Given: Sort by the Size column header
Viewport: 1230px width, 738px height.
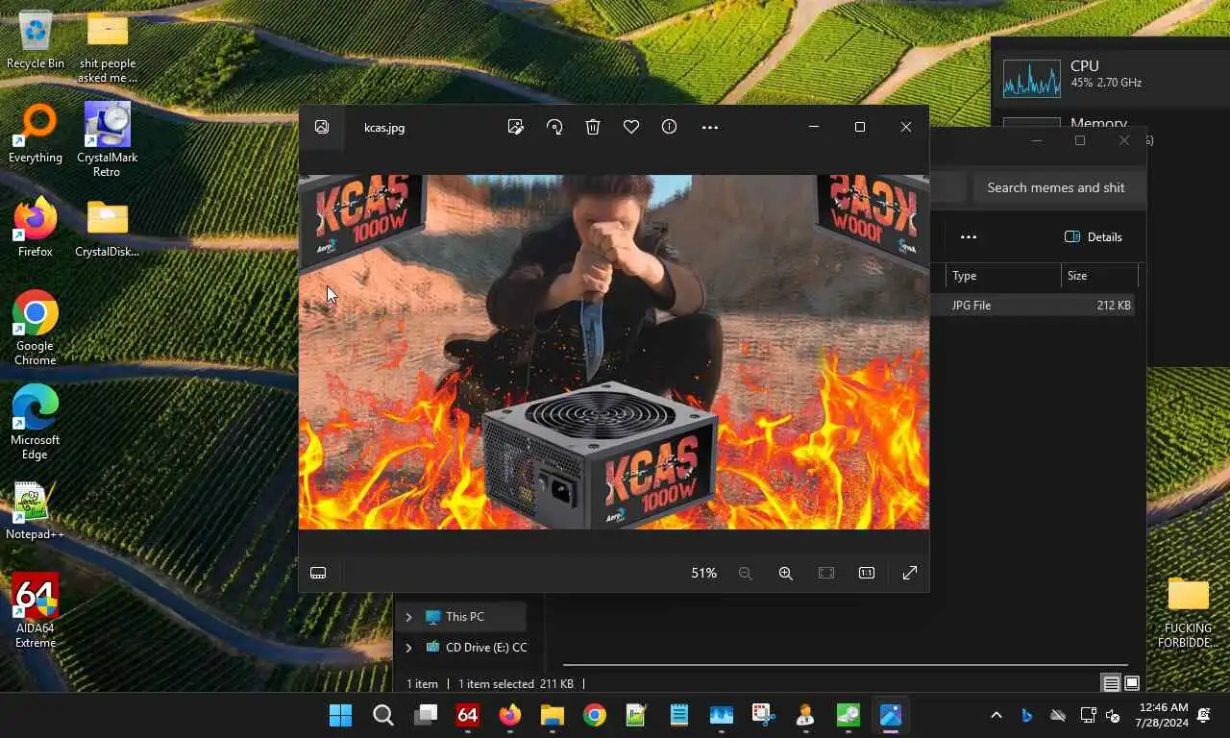Looking at the screenshot, I should (1100, 276).
